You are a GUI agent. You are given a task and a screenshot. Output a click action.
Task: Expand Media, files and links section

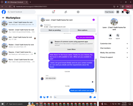(114, 53)
